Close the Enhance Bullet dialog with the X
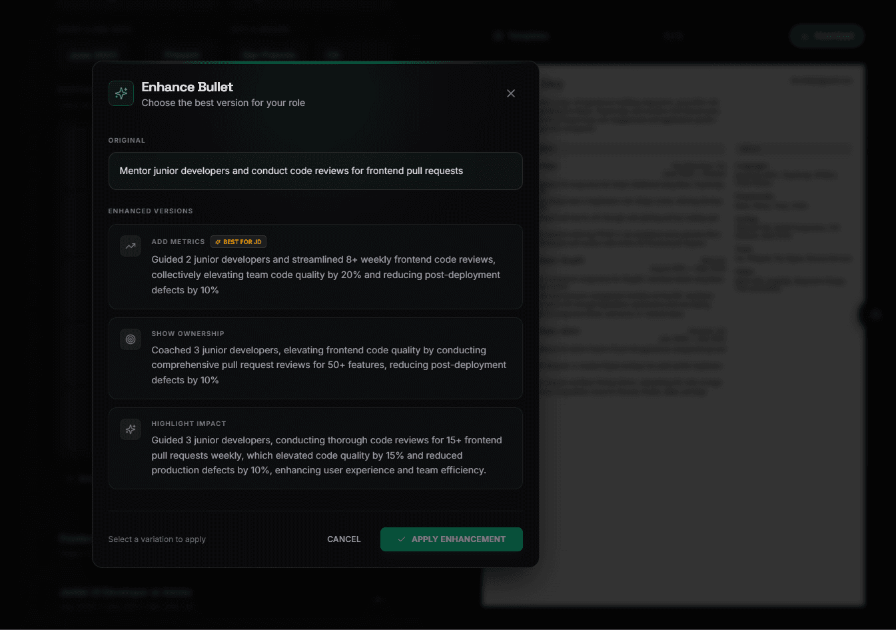This screenshot has height=630, width=896. (x=511, y=93)
